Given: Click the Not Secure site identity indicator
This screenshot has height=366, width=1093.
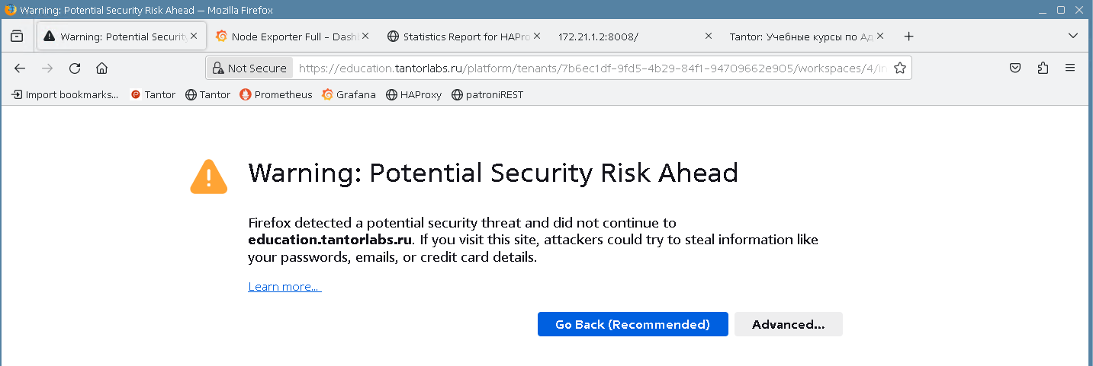Looking at the screenshot, I should click(x=249, y=68).
